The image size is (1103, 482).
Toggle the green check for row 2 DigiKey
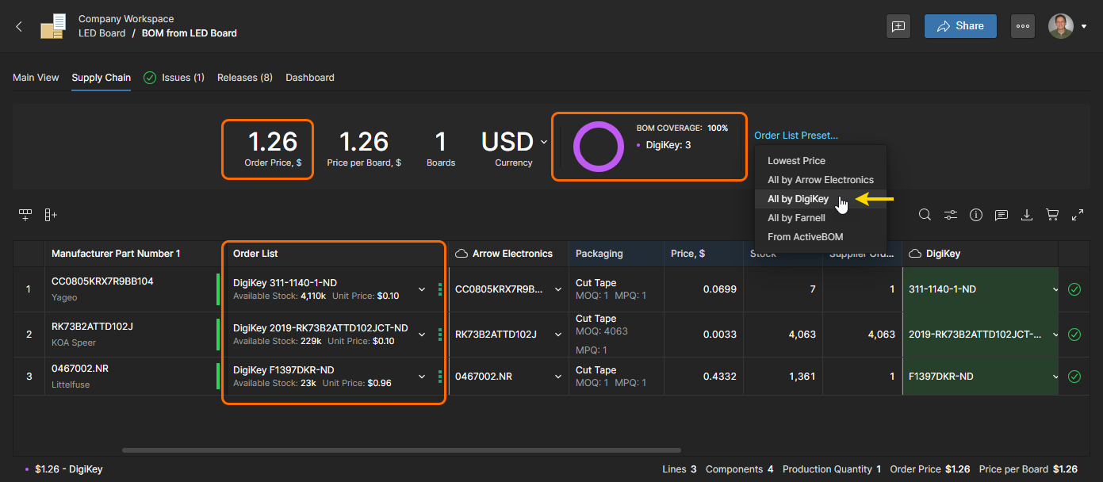(1074, 335)
